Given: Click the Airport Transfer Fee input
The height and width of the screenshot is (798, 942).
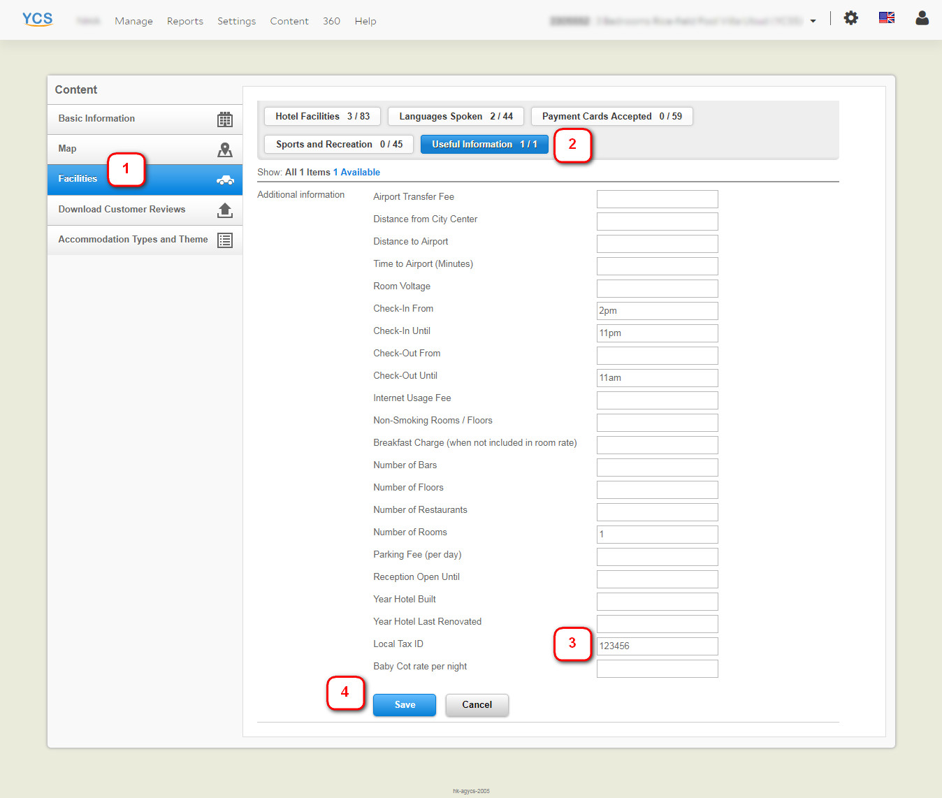Looking at the screenshot, I should pos(657,199).
